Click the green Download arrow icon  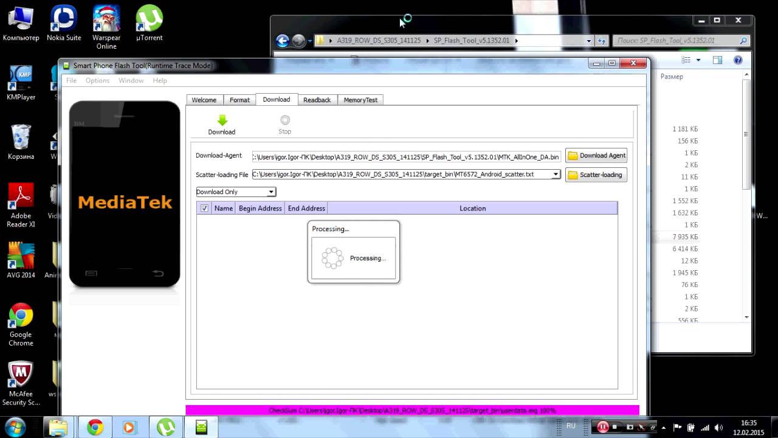coord(222,120)
